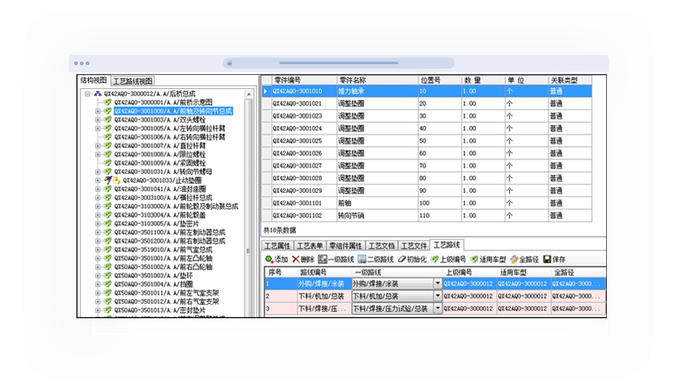Click the 转向节销 part name cell
The width and height of the screenshot is (677, 391).
[x=377, y=216]
